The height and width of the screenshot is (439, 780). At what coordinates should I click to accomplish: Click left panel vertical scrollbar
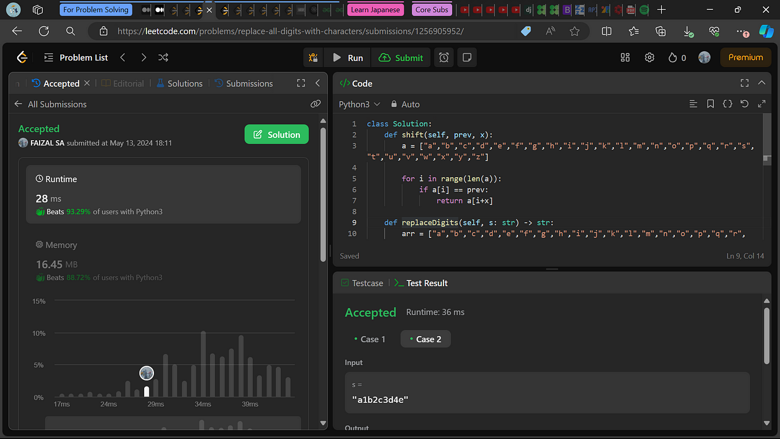[323, 195]
